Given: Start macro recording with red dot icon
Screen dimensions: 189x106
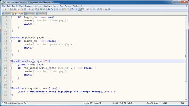Looking at the screenshot, I should click(x=87, y=9).
